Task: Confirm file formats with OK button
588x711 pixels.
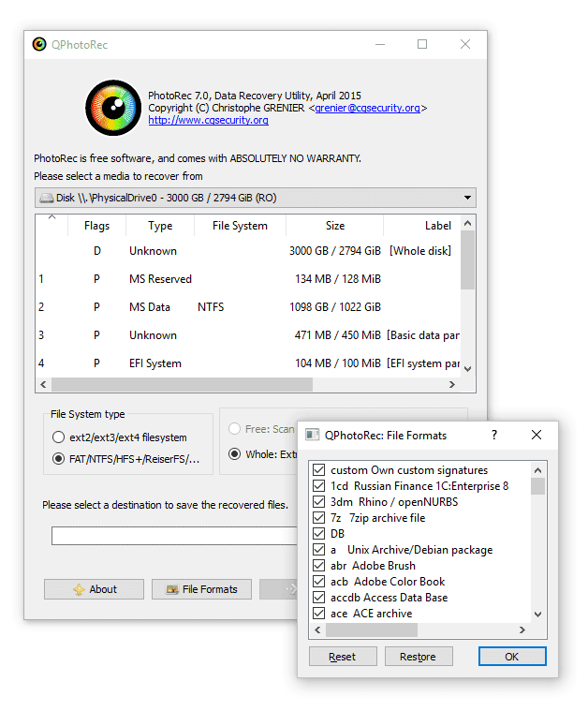Action: click(512, 657)
